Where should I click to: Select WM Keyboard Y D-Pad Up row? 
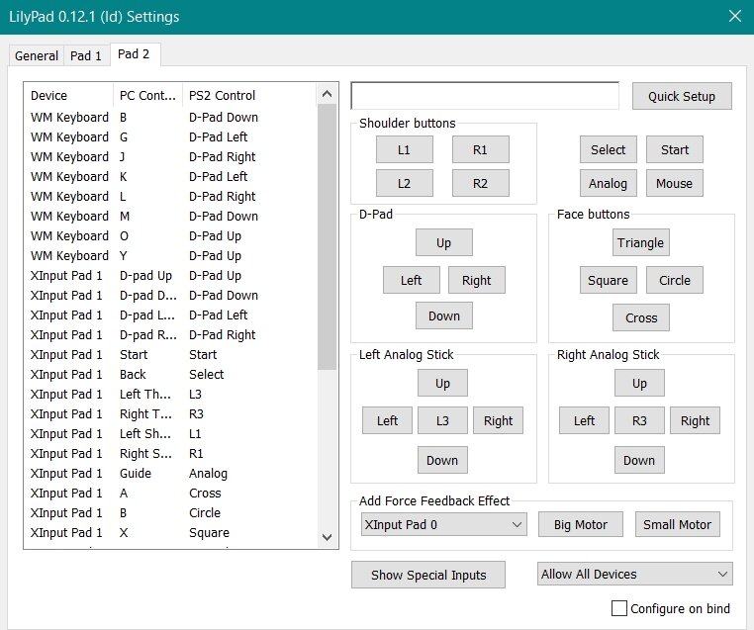pyautogui.click(x=171, y=255)
